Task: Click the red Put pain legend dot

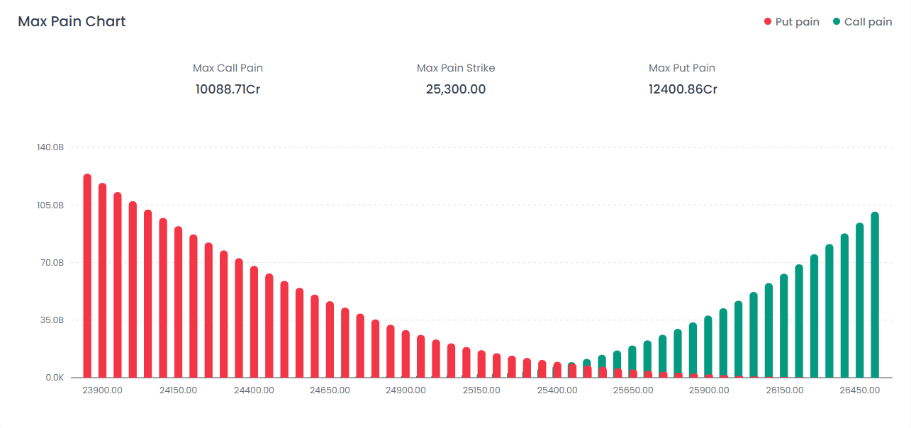Action: point(767,22)
